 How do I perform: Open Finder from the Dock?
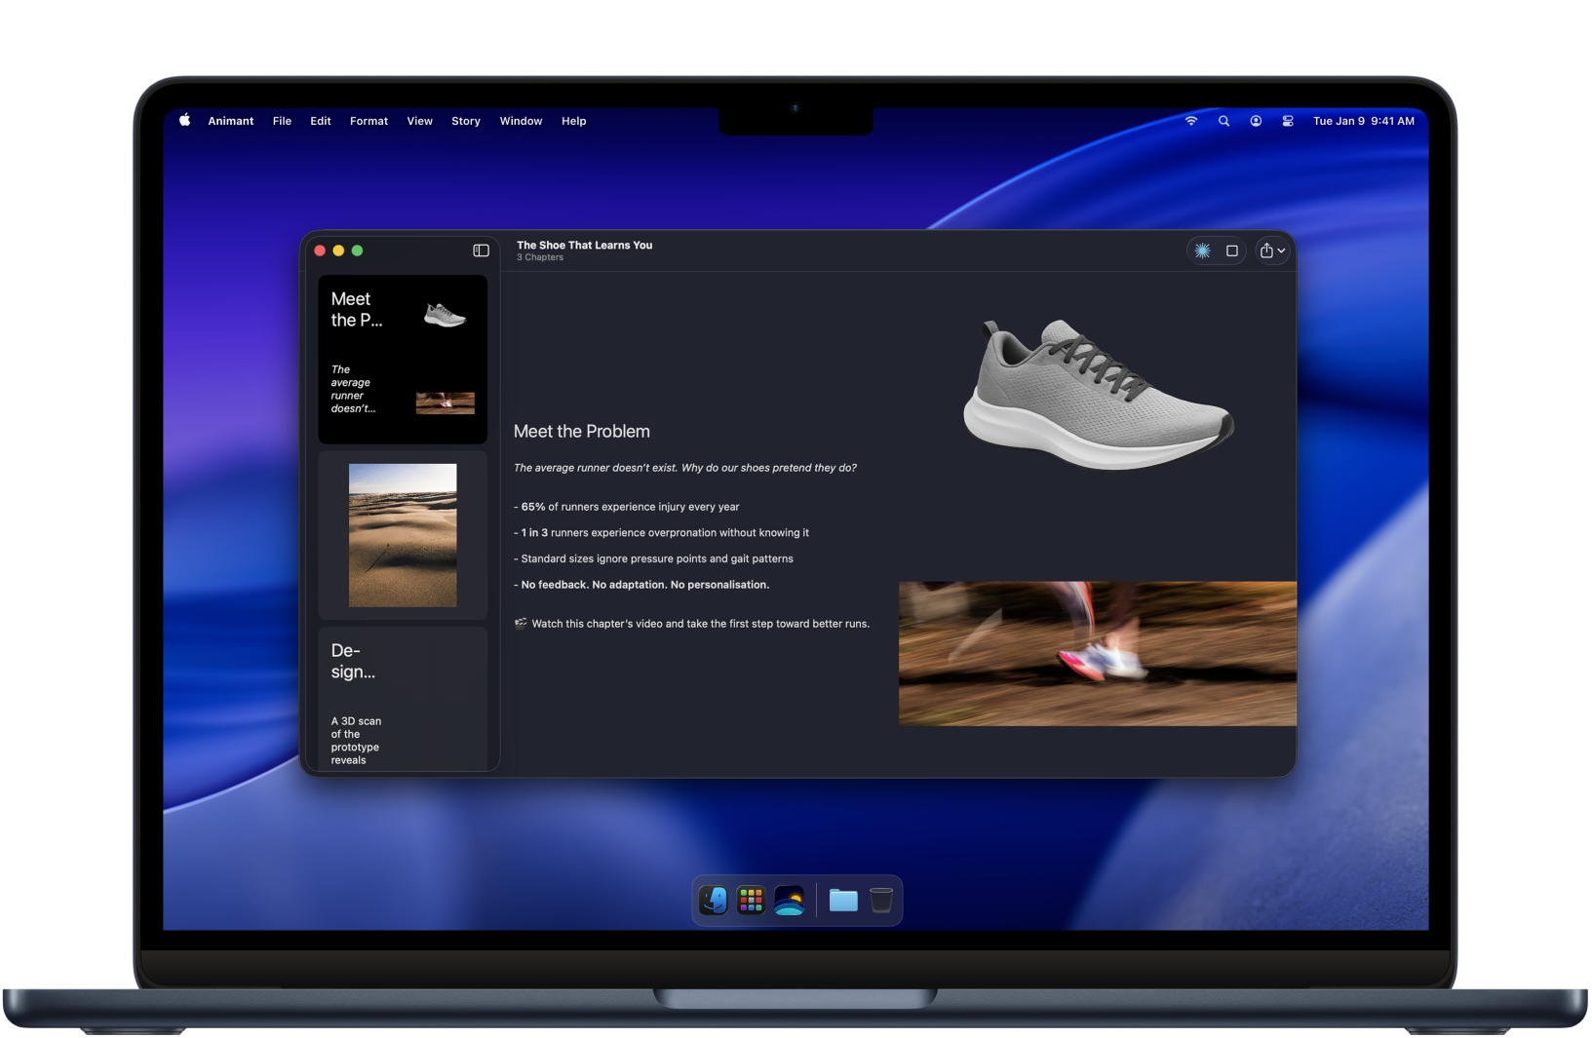click(714, 900)
